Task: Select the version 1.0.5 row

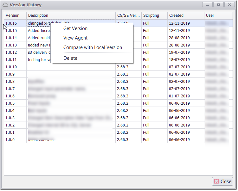Action: [x=10, y=103]
